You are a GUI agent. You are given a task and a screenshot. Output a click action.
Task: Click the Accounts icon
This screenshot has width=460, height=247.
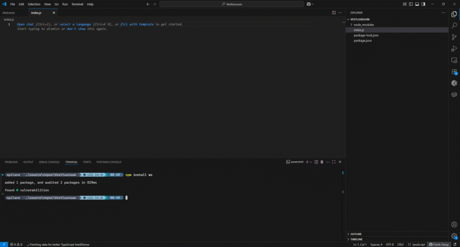(x=454, y=224)
